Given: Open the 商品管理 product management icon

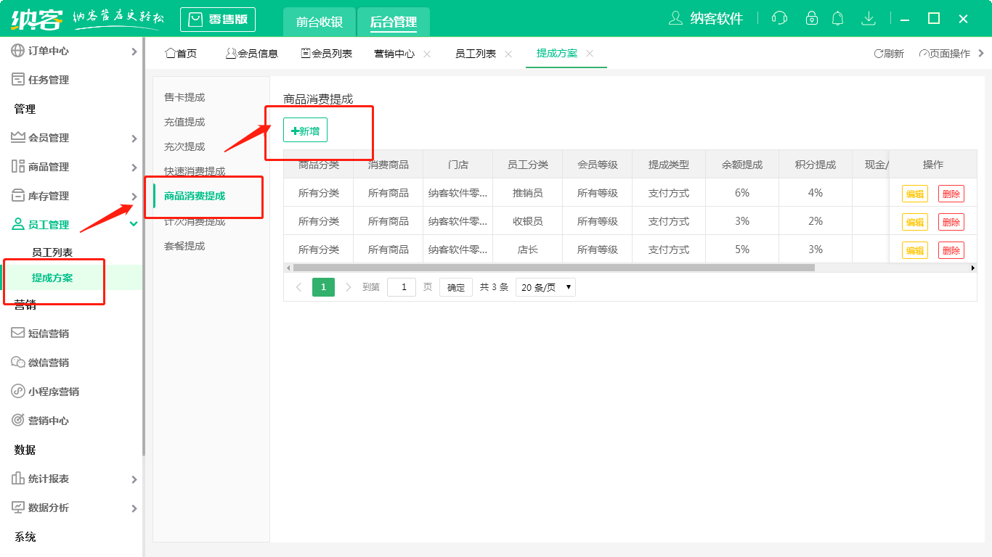Looking at the screenshot, I should tap(16, 166).
